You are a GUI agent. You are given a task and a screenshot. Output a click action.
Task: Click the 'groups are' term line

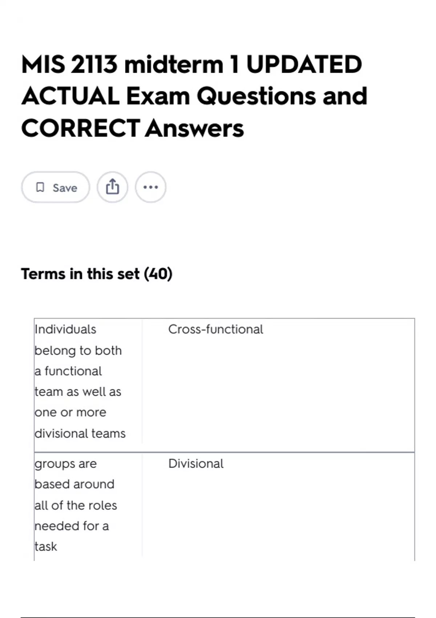click(66, 464)
